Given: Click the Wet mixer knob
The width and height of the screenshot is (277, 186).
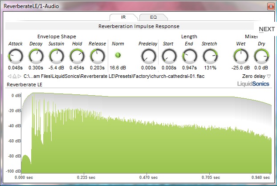Looking at the screenshot, I should tap(240, 56).
